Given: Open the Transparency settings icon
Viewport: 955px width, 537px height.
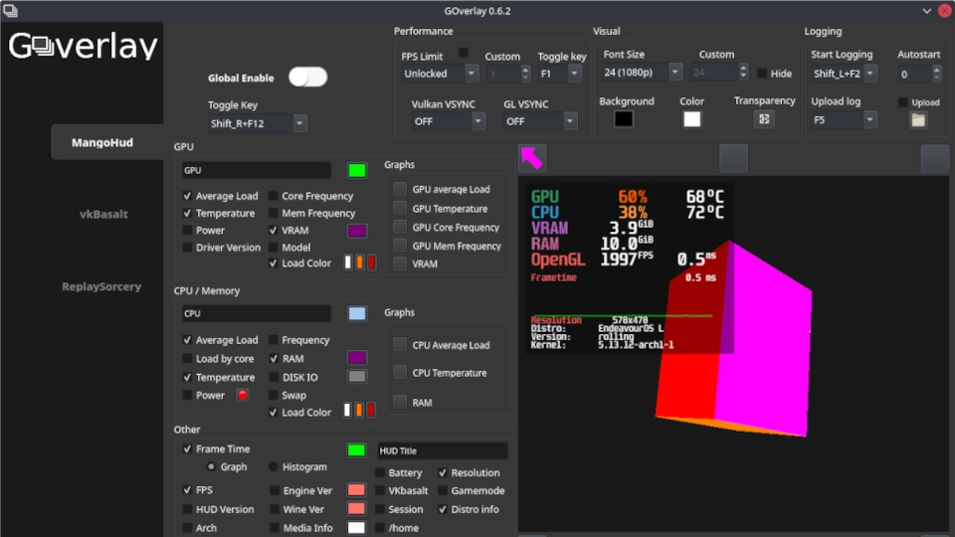Looking at the screenshot, I should [764, 119].
